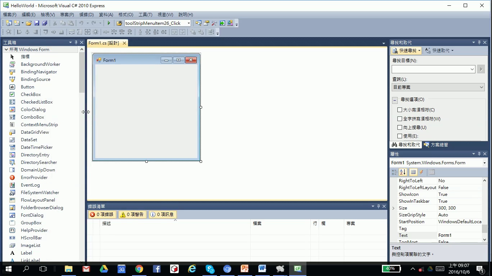The image size is (492, 276).
Task: Open Solution Explorer from the toolbar icon
Action: point(199,23)
